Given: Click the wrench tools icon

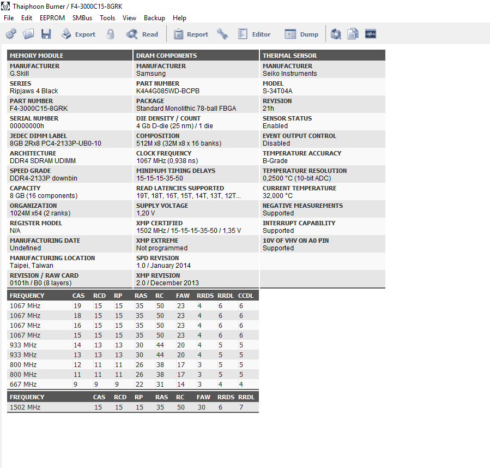Looking at the screenshot, I should (222, 34).
